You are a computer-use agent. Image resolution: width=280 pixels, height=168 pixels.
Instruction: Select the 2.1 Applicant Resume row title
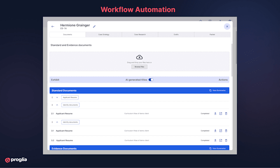tap(64, 113)
